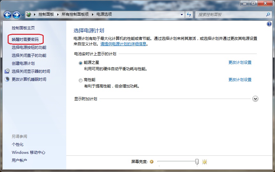The width and height of the screenshot is (275, 172).
Task: Select 电源选项 breadcrumb
Action: click(104, 14)
